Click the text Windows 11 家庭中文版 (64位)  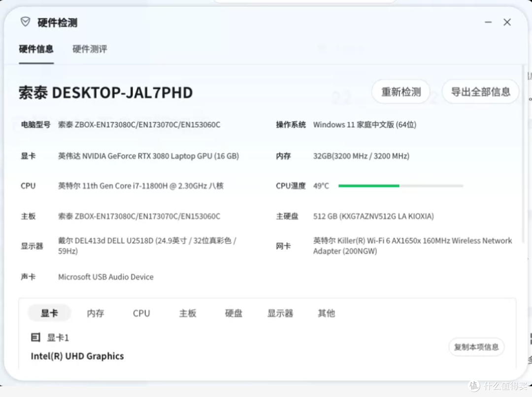pyautogui.click(x=365, y=124)
